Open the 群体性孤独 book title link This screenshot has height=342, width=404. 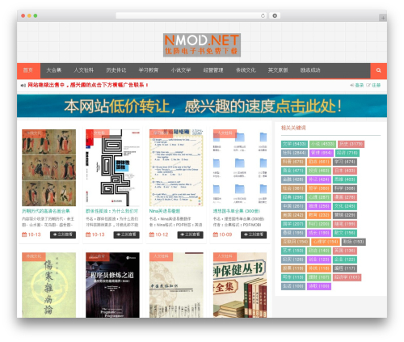pos(112,211)
